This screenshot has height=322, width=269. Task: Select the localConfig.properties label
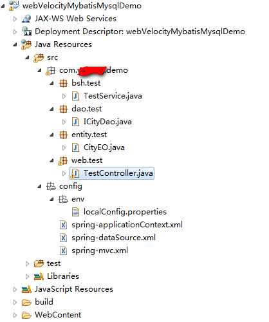tap(125, 212)
